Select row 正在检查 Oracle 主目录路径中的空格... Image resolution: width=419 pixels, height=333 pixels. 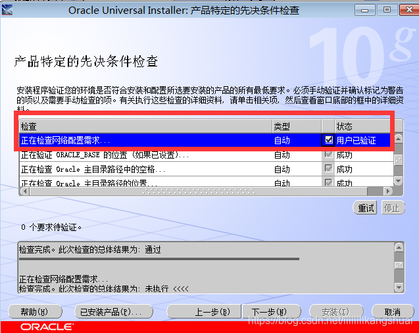point(207,169)
